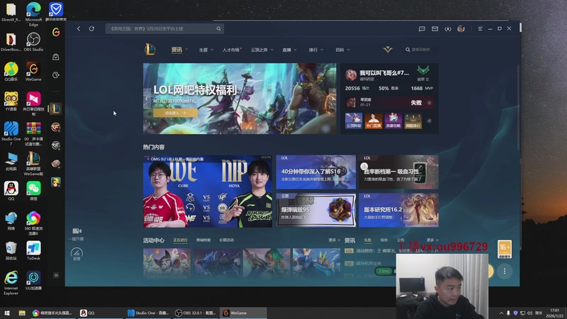The width and height of the screenshot is (567, 319).
Task: Open the three-dot more button at bottom right
Action: click(505, 271)
